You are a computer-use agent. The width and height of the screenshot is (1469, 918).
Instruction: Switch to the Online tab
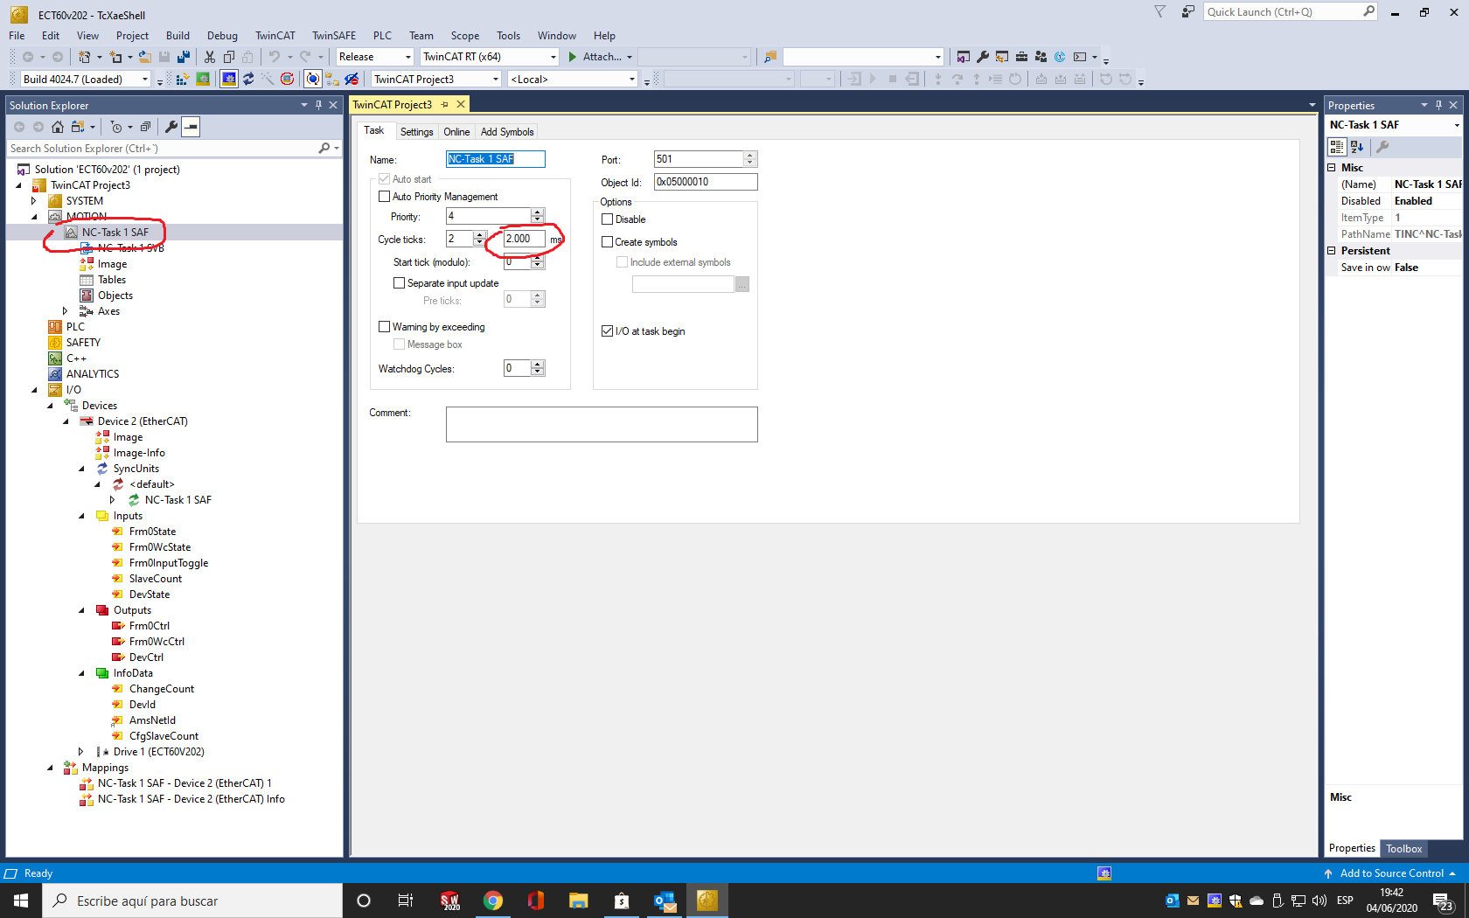pos(456,132)
